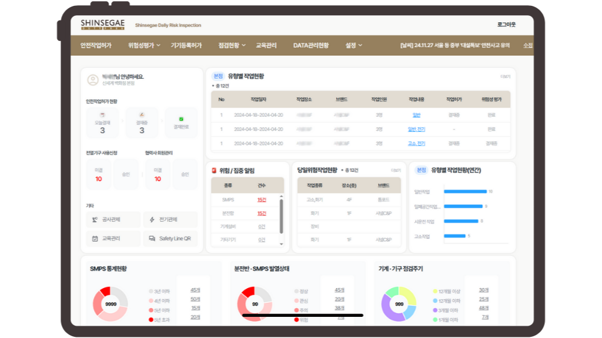Open the 안전작업허가 menu item
This screenshot has height=338, width=602.
coord(95,45)
